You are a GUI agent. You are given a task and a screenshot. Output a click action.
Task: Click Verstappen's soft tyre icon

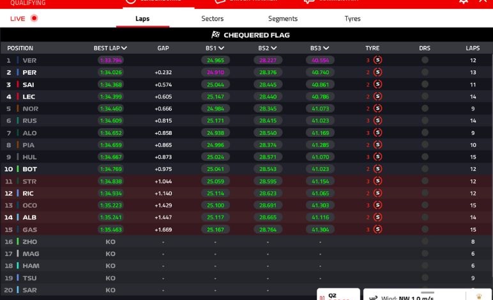377,60
